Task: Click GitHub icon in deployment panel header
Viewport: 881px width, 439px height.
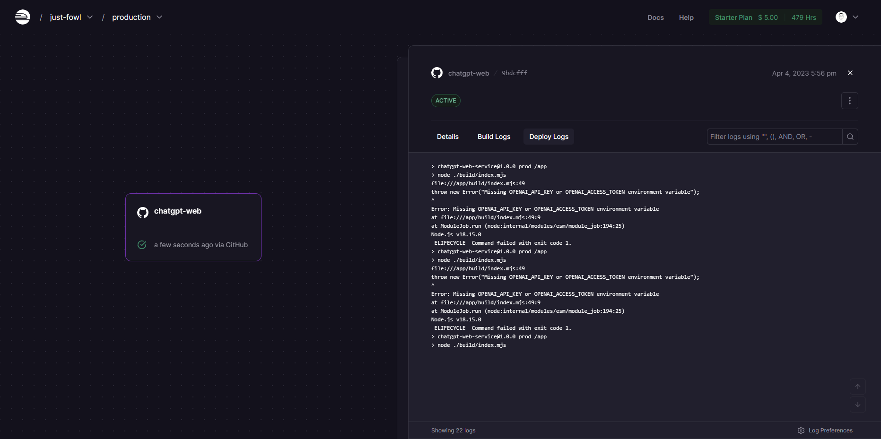Action: click(437, 73)
